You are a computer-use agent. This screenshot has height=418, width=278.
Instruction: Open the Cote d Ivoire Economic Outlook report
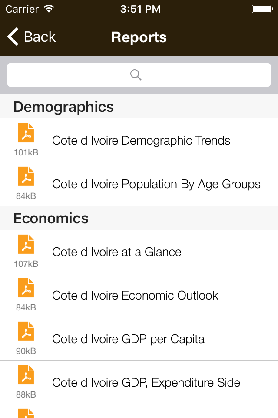pyautogui.click(x=135, y=295)
